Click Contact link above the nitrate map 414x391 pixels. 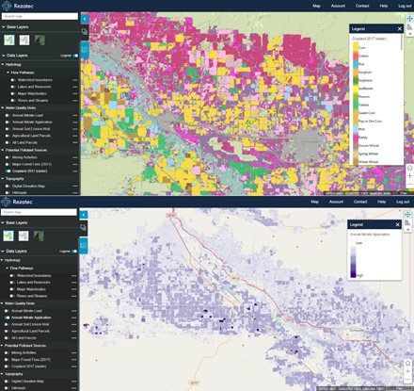[360, 202]
